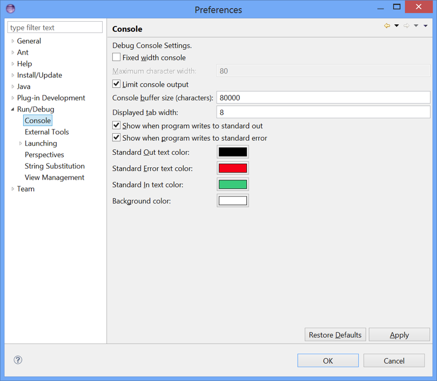The image size is (437, 381).
Task: Click the Console buffer size field
Action: pyautogui.click(x=323, y=97)
